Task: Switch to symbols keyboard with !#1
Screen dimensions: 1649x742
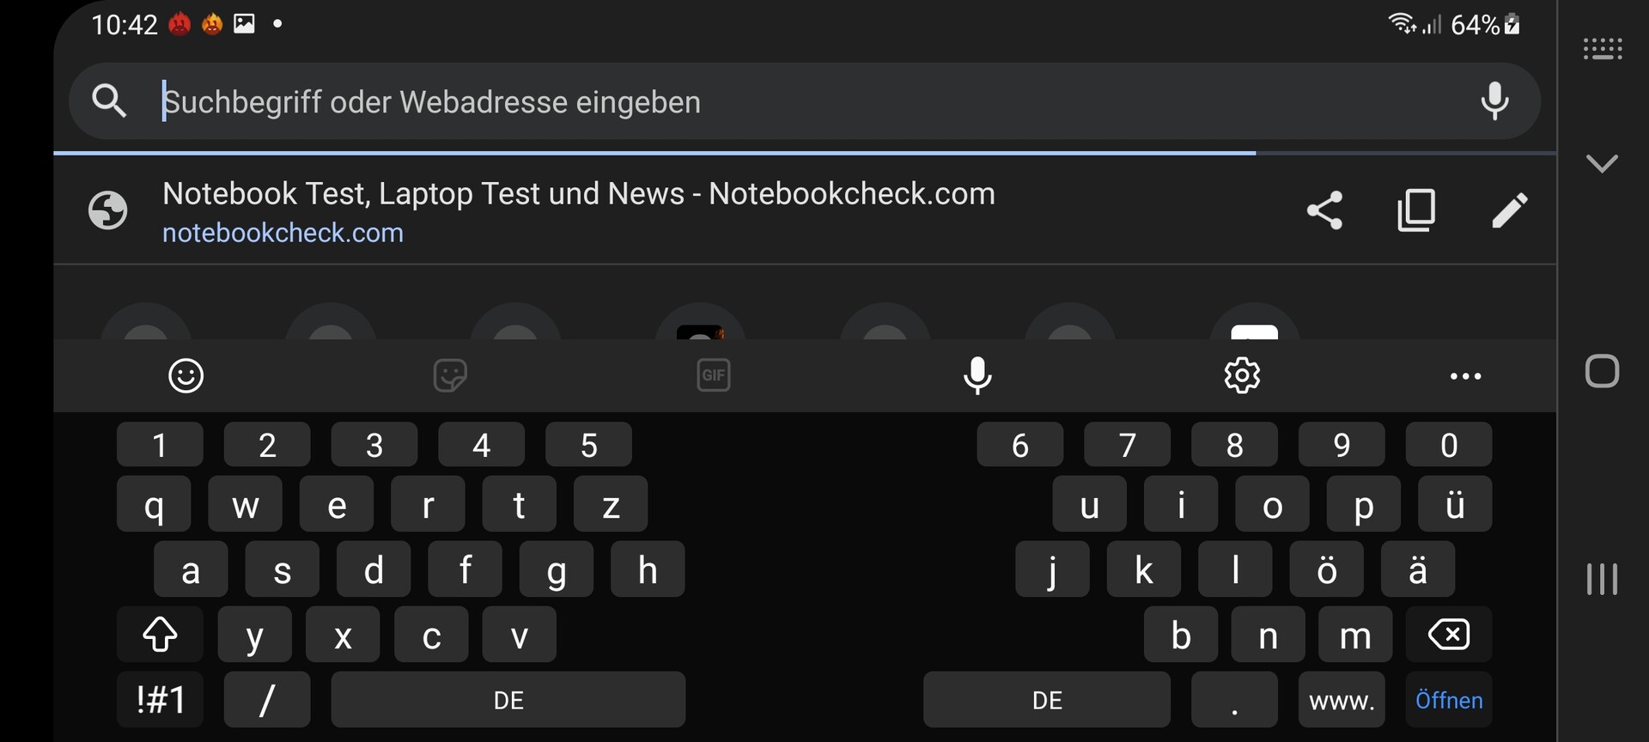Action: (x=161, y=700)
